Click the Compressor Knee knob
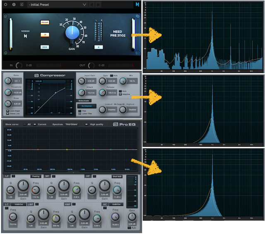 coord(8,104)
